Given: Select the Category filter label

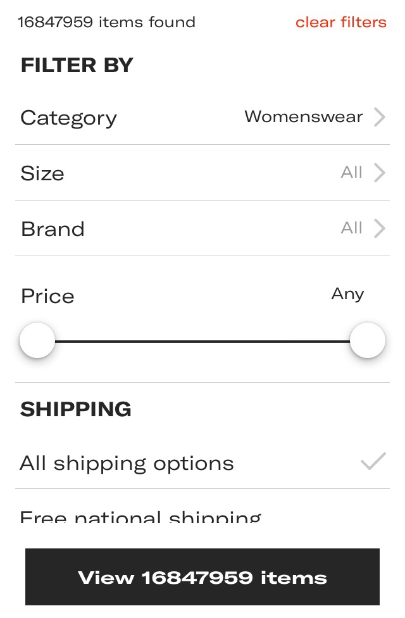Looking at the screenshot, I should 68,118.
